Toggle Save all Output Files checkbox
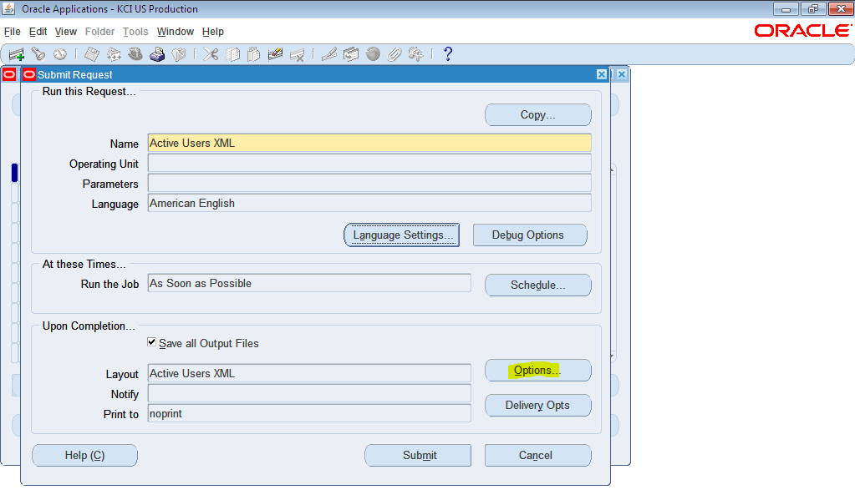The height and width of the screenshot is (500, 855). point(151,342)
